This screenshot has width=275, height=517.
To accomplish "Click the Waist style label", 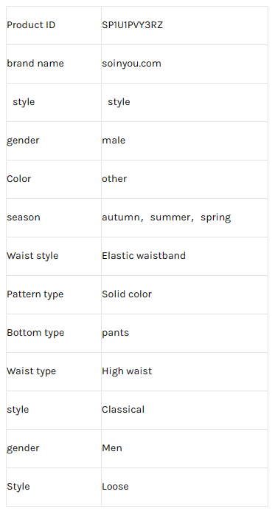I will 32,256.
